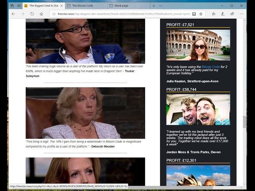This screenshot has width=255, height=191.
Task: Open the Favorites hub
Action: tap(214, 14)
